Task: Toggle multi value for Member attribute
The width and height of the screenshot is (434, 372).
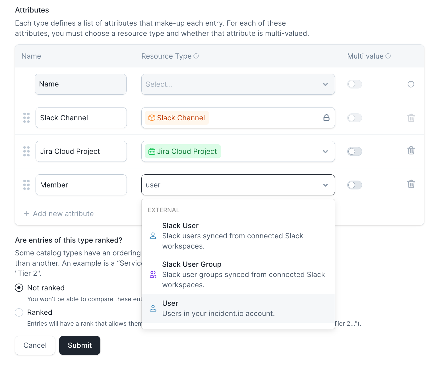Action: (354, 185)
